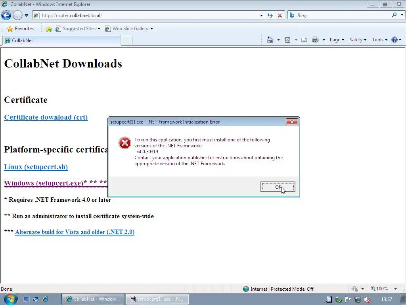Image resolution: width=406 pixels, height=305 pixels.
Task: Click Show Desktop quick launch icon
Action: [27, 299]
